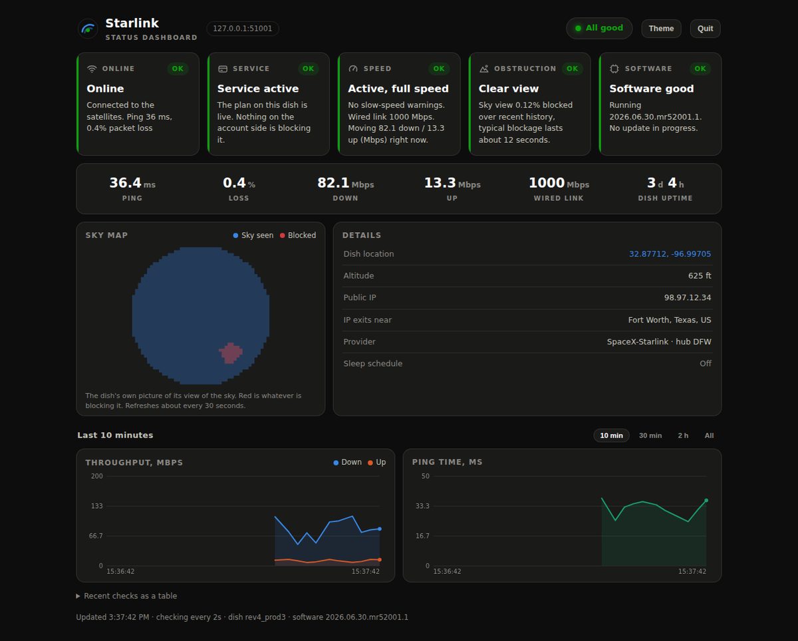Toggle the Theme button

pos(661,29)
